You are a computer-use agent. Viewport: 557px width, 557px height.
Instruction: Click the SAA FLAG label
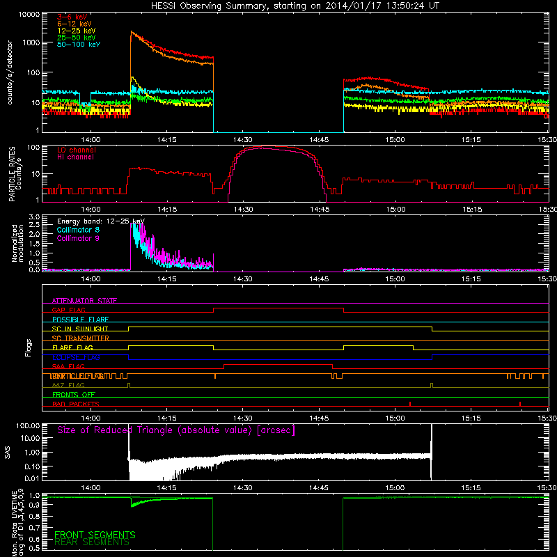[x=68, y=366]
